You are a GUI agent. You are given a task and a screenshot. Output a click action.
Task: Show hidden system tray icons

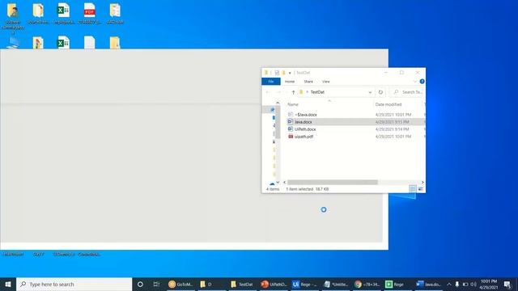(x=449, y=284)
